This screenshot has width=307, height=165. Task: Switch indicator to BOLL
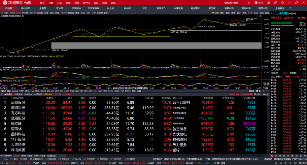pos(117,91)
